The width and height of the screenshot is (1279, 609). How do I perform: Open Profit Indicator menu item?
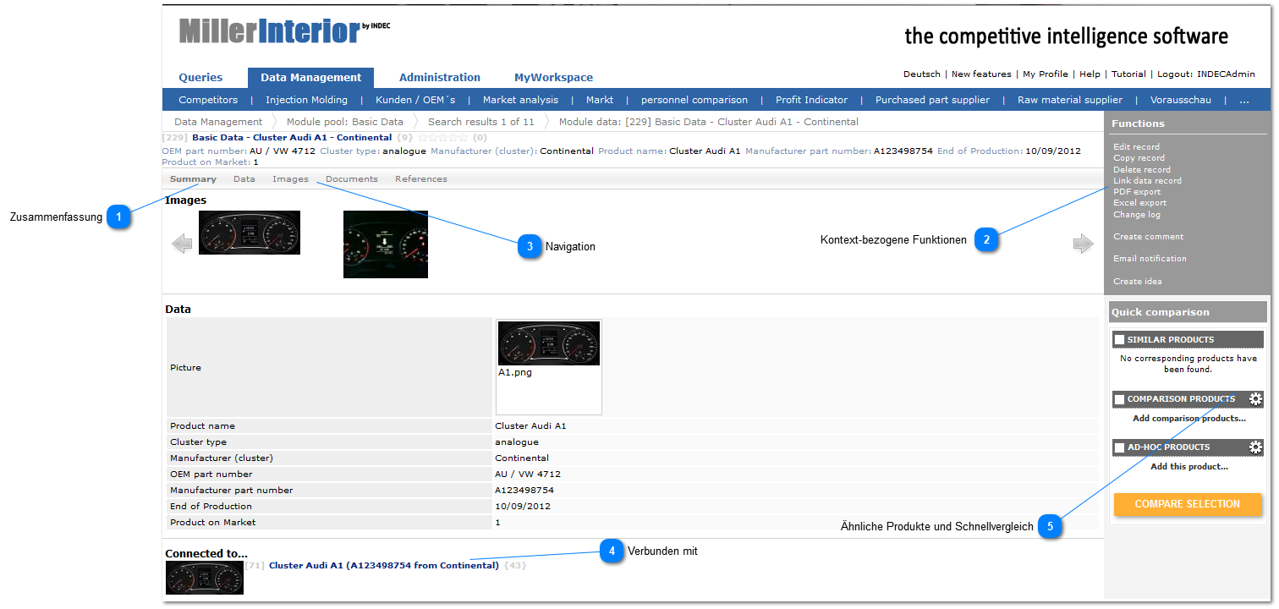[811, 100]
